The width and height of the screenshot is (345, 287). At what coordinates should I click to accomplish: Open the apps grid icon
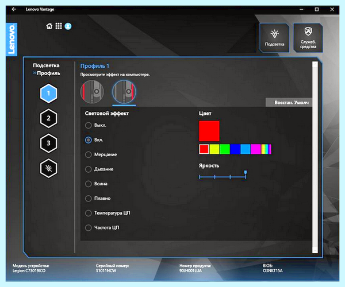(x=59, y=26)
